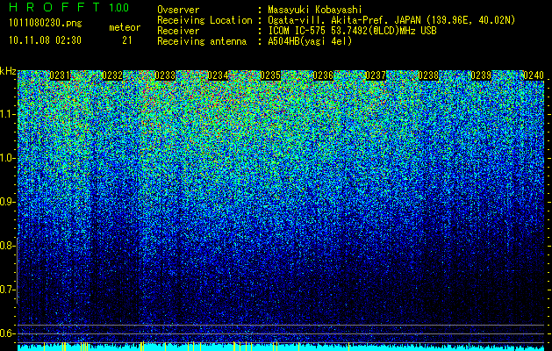
Task: Click the version number 1.0.0
Action: (119, 8)
